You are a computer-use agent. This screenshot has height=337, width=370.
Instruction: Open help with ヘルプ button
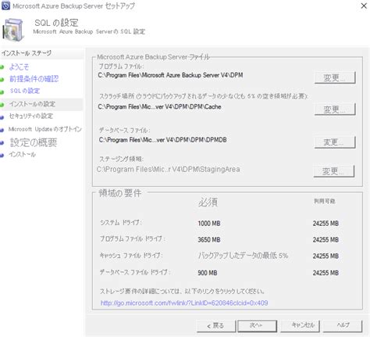pos(343,325)
